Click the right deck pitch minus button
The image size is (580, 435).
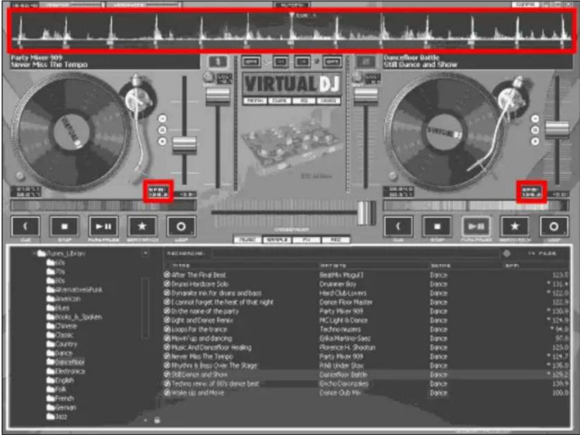535,118
